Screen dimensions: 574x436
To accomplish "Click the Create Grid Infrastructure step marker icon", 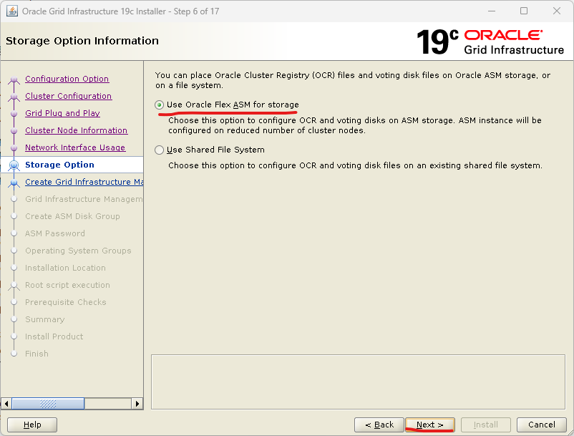I will pyautogui.click(x=14, y=183).
